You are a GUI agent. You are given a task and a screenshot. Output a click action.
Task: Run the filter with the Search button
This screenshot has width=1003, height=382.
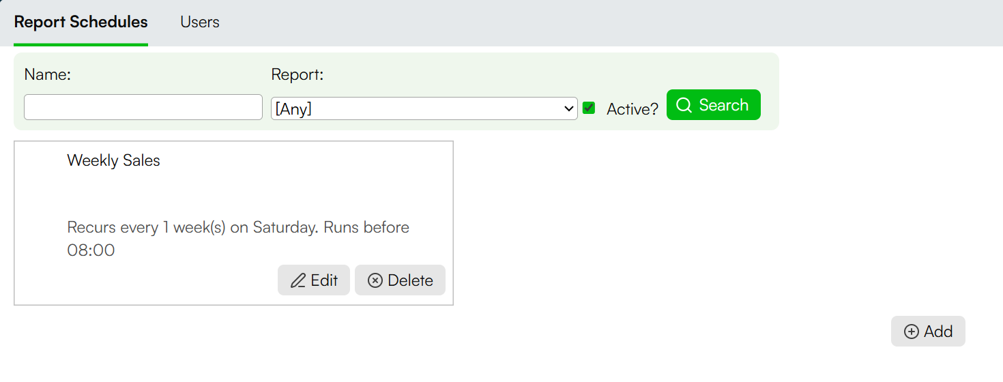click(714, 104)
